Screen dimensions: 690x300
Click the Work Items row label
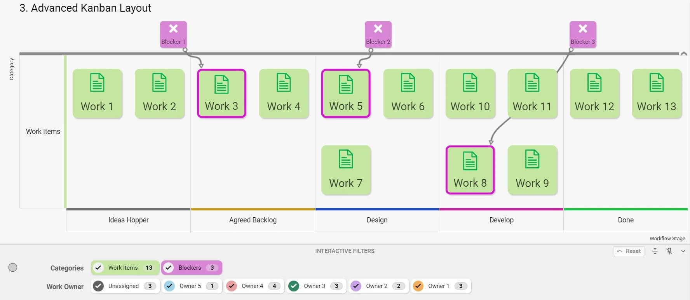[x=43, y=132]
